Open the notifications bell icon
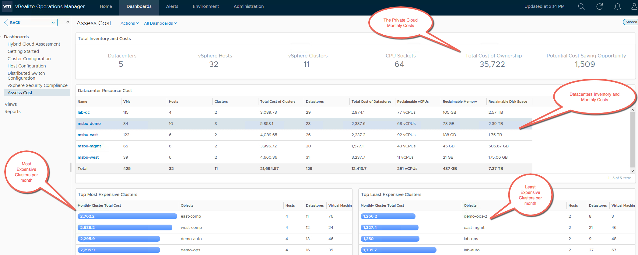Screen dimensions: 638x255 pos(617,7)
